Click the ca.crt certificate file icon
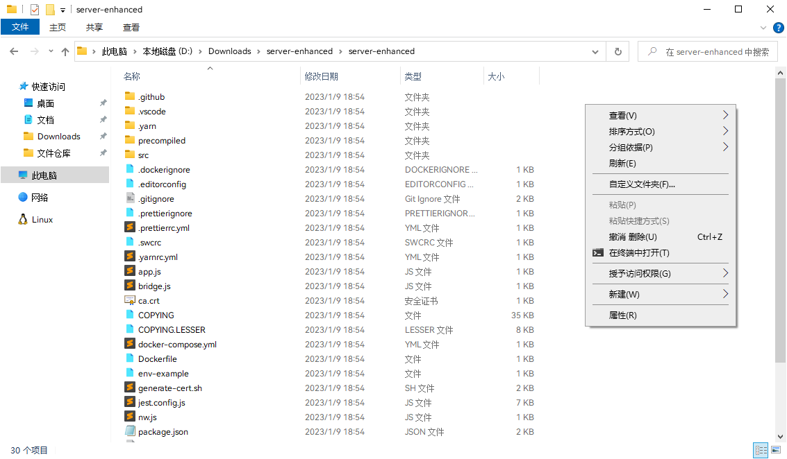 point(129,301)
